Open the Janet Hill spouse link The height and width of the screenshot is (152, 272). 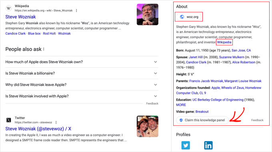tap(196, 57)
